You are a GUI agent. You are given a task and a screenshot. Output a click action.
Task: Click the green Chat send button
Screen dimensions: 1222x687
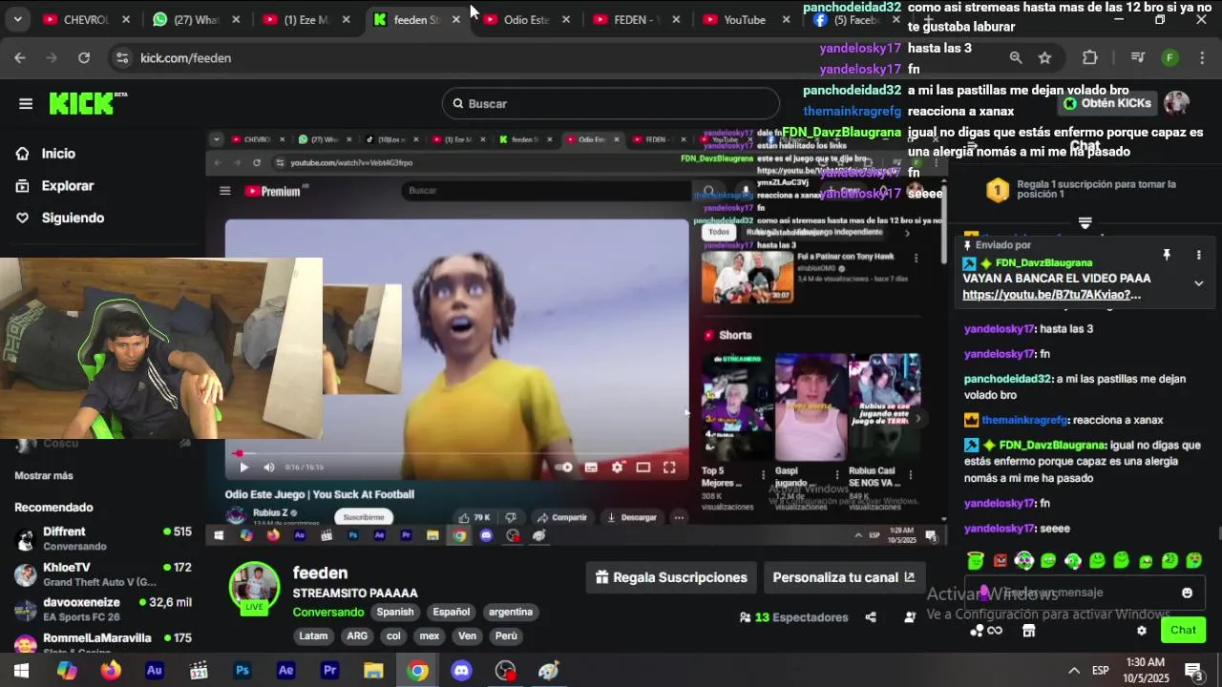pyautogui.click(x=1183, y=630)
